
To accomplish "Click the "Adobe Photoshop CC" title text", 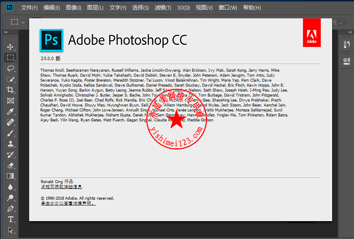I will pos(127,40).
